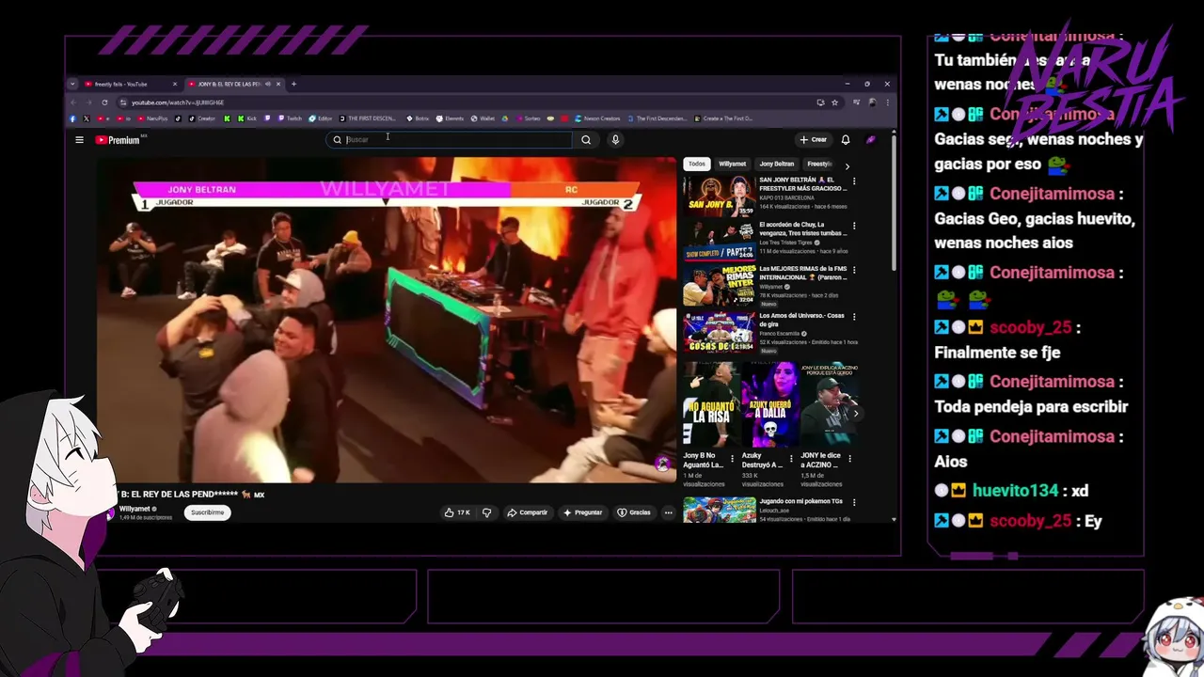Go back in browser history

[73, 102]
